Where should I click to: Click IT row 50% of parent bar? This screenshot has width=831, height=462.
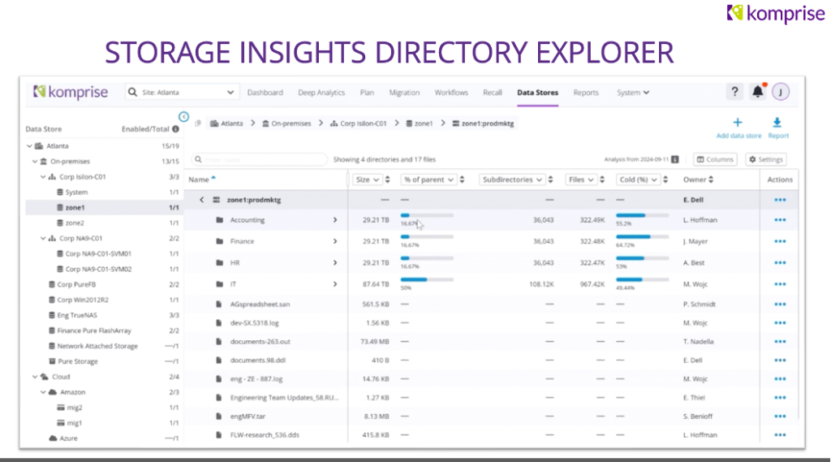click(427, 279)
